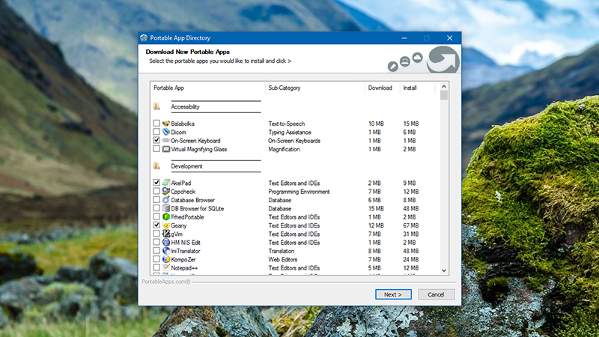
Task: Select the gVim app name
Action: pyautogui.click(x=177, y=234)
